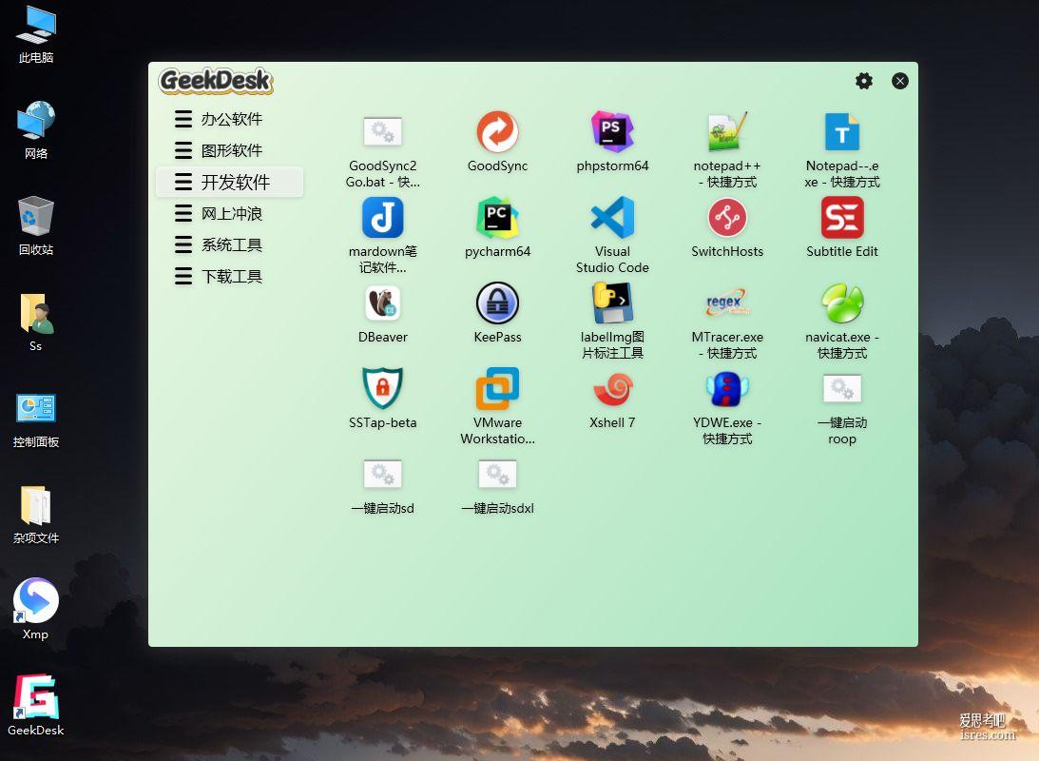Open the GoodSync2Go.bat shortcut icon
Viewport: 1039px width, 761px height.
click(383, 131)
